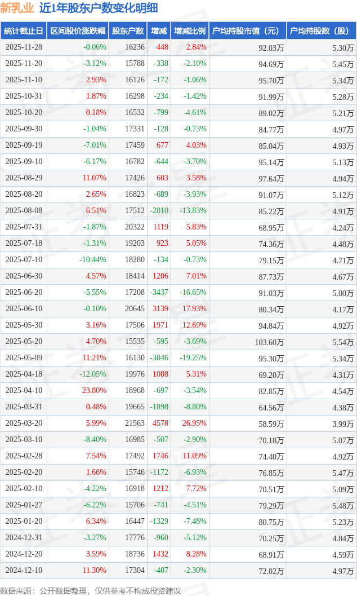The image size is (357, 596).
Task: Click the 股东户数 column header
Action: tap(128, 31)
